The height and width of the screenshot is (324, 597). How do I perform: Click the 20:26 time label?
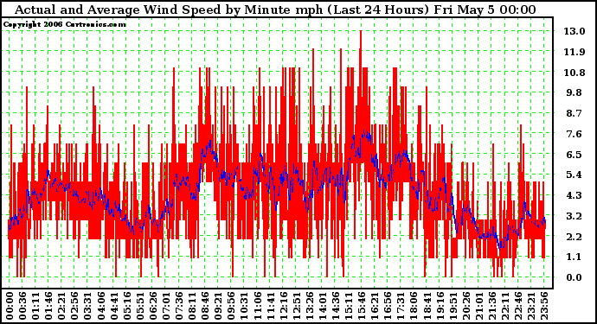pyautogui.click(x=466, y=306)
